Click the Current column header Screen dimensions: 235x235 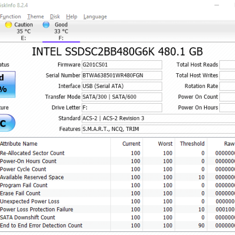[x=127, y=144]
